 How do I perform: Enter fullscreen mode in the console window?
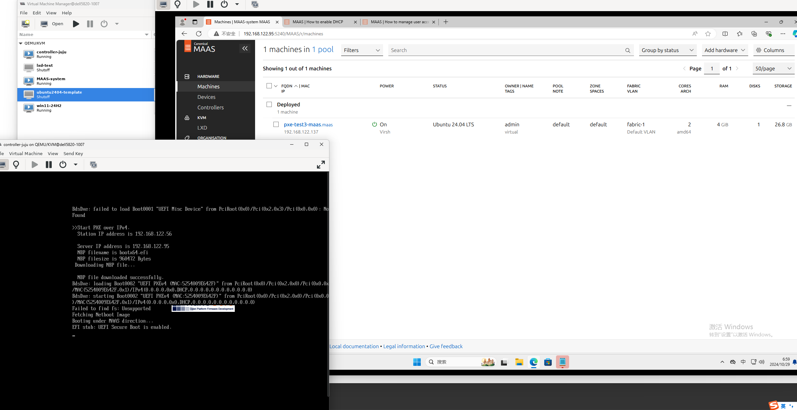click(x=321, y=165)
